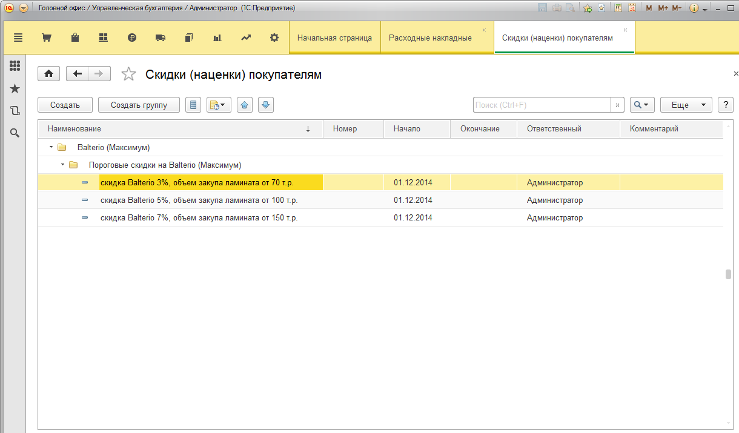Select row скидка Balterio 7% от 150 т.р.

coord(380,217)
